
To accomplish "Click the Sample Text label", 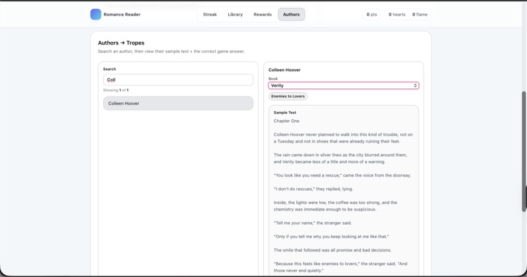I will click(284, 112).
